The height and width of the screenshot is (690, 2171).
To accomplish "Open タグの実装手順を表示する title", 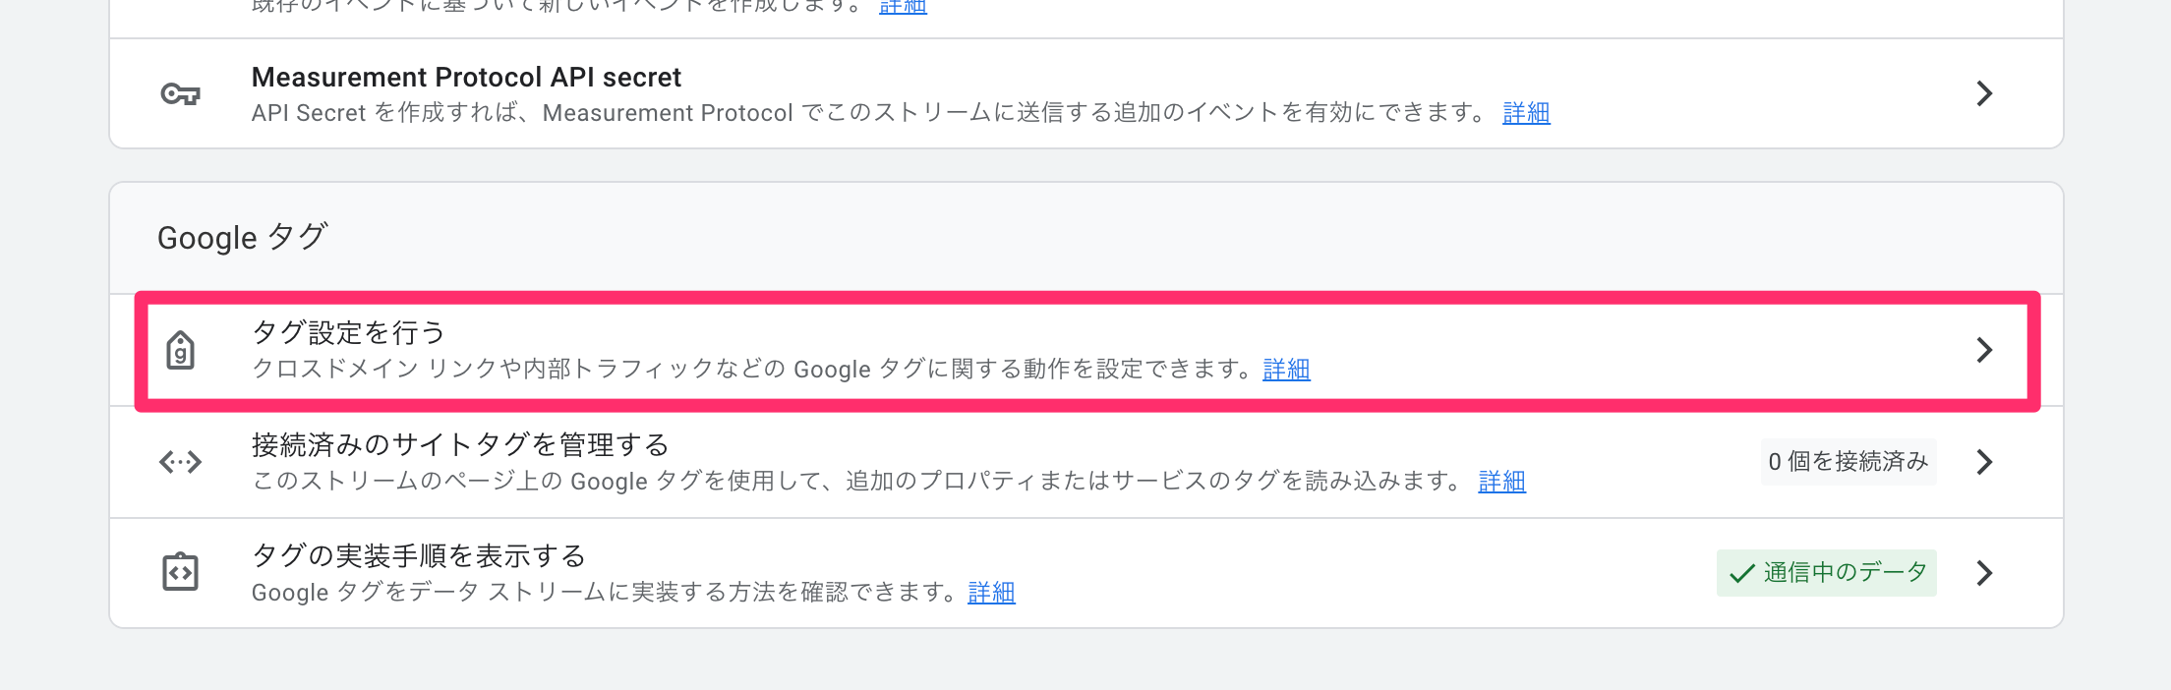I will pyautogui.click(x=419, y=555).
